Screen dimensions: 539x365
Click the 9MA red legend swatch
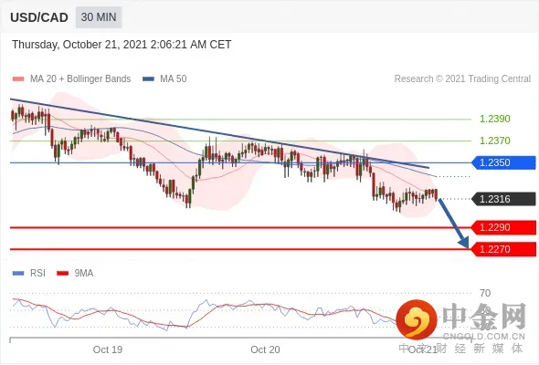pos(62,274)
